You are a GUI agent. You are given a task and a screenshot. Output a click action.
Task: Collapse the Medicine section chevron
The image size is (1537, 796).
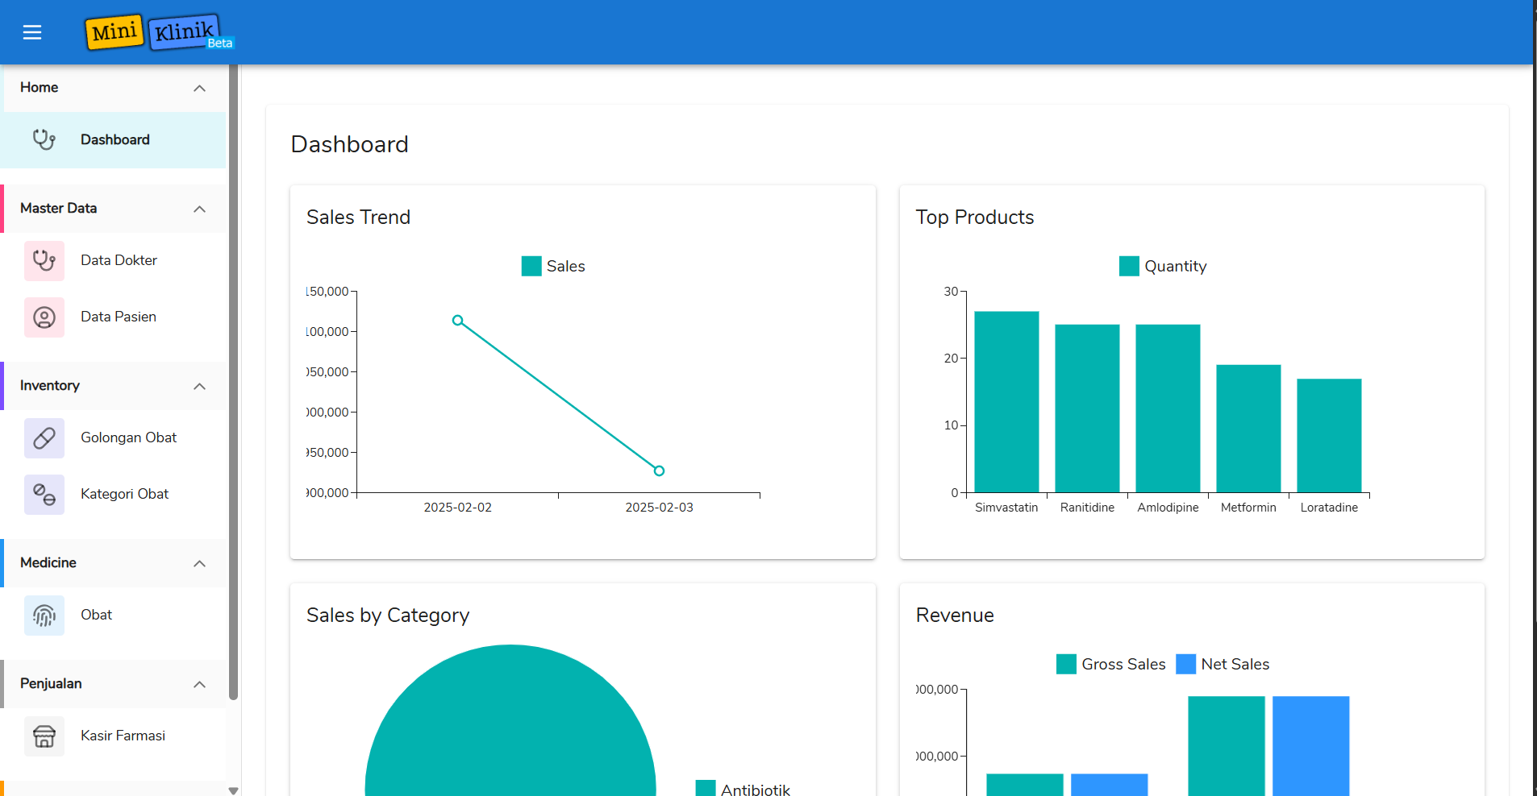click(200, 563)
